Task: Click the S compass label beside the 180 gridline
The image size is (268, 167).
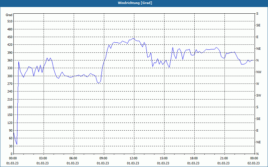Action: [257, 107]
